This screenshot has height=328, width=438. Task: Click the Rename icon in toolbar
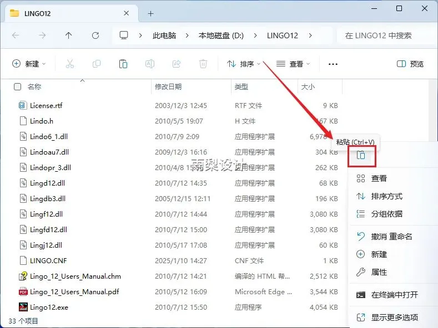[150, 64]
